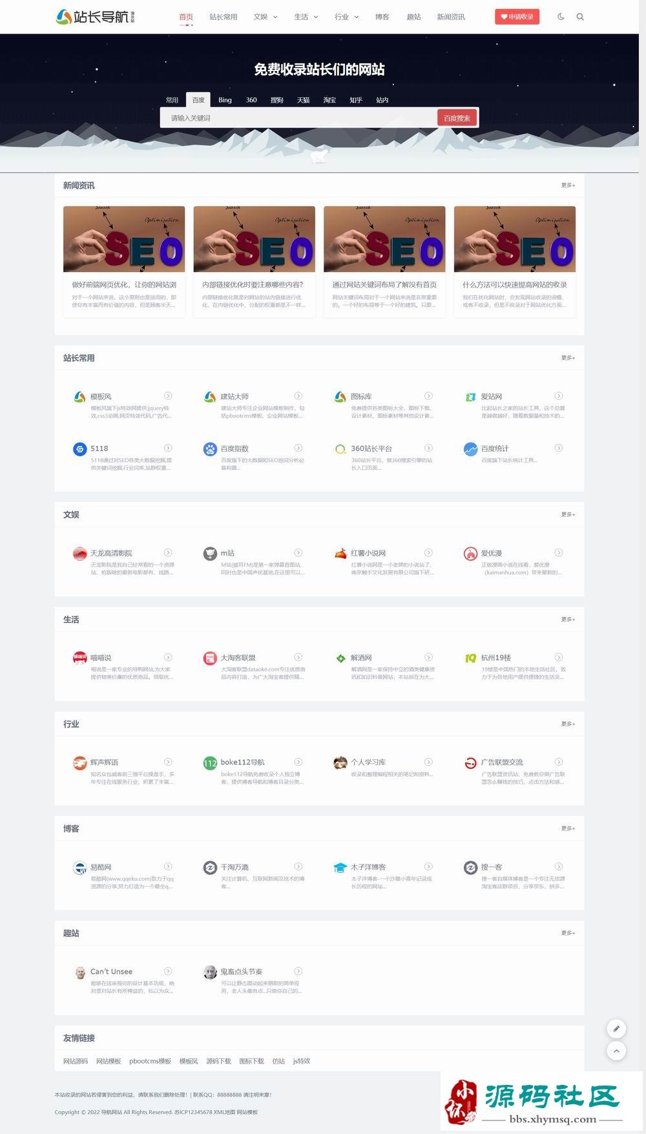Click the 百度指数 paw icon

click(210, 449)
